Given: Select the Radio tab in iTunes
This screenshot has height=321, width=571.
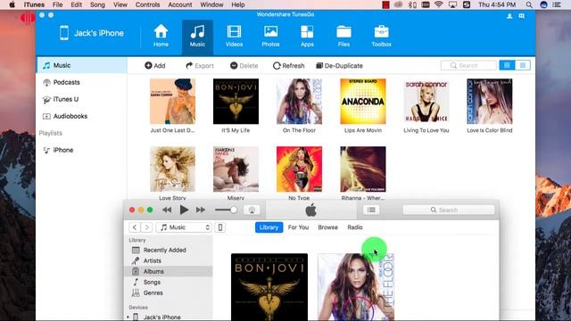Looking at the screenshot, I should pos(355,227).
